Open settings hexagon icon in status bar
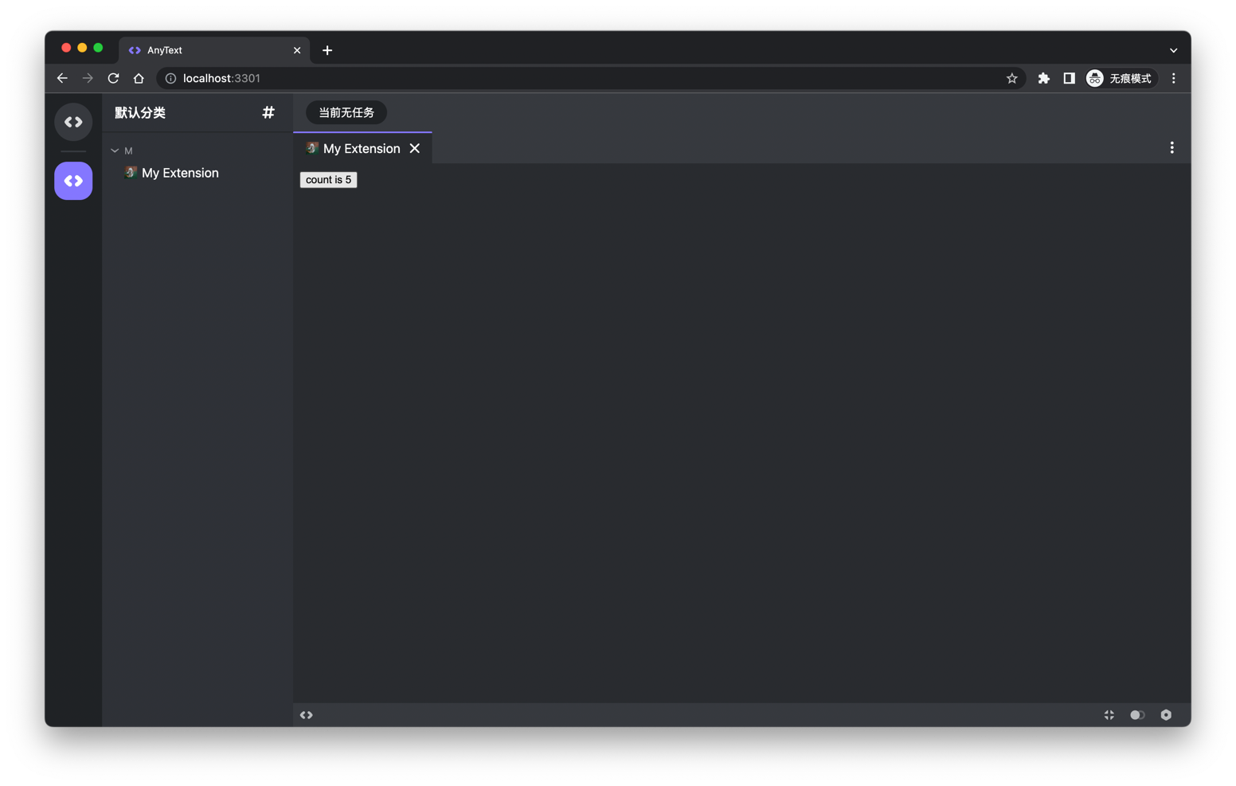The height and width of the screenshot is (786, 1236). point(1166,715)
